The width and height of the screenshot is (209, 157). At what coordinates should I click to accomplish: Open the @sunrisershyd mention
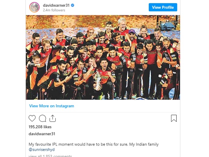[x=41, y=150]
